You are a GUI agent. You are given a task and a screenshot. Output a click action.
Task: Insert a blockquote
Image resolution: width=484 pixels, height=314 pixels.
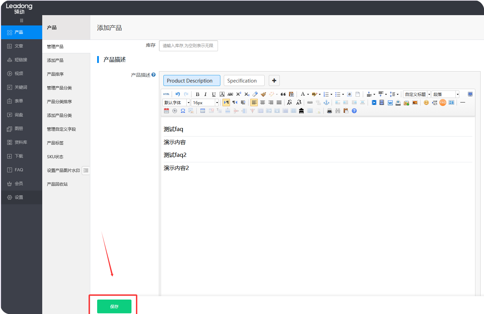[283, 94]
